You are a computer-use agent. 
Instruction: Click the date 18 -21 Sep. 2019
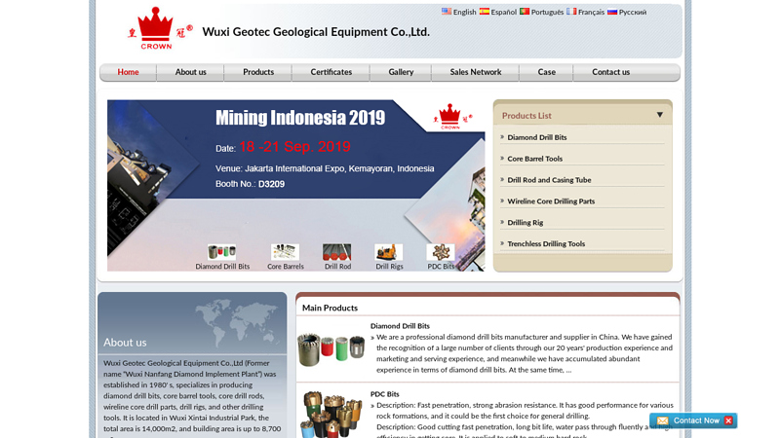(x=294, y=147)
